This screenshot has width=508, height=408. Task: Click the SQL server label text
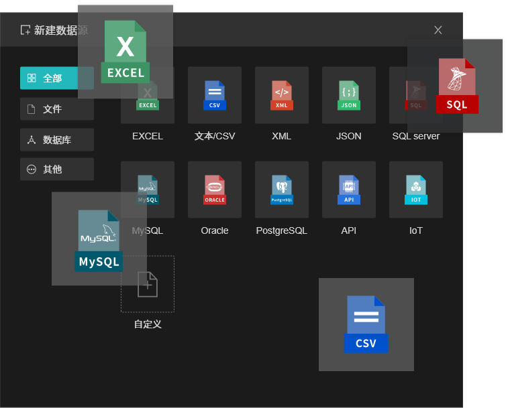click(x=415, y=136)
